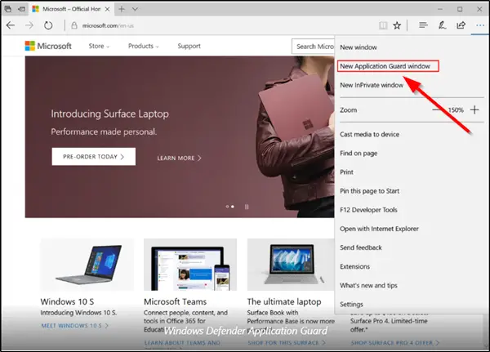Refresh the page with the reload icon

[x=48, y=25]
